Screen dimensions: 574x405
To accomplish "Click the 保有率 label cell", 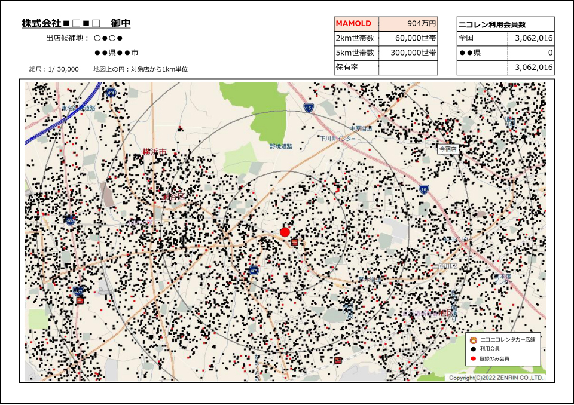I will (x=356, y=67).
